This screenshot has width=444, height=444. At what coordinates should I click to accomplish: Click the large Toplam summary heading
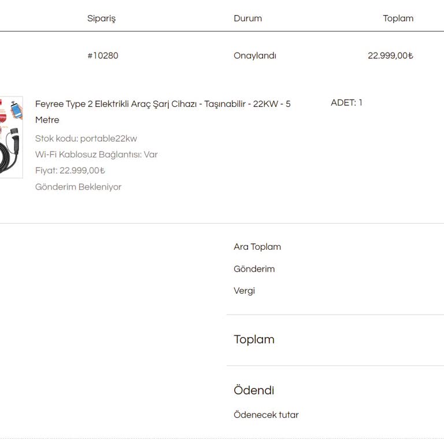point(254,339)
